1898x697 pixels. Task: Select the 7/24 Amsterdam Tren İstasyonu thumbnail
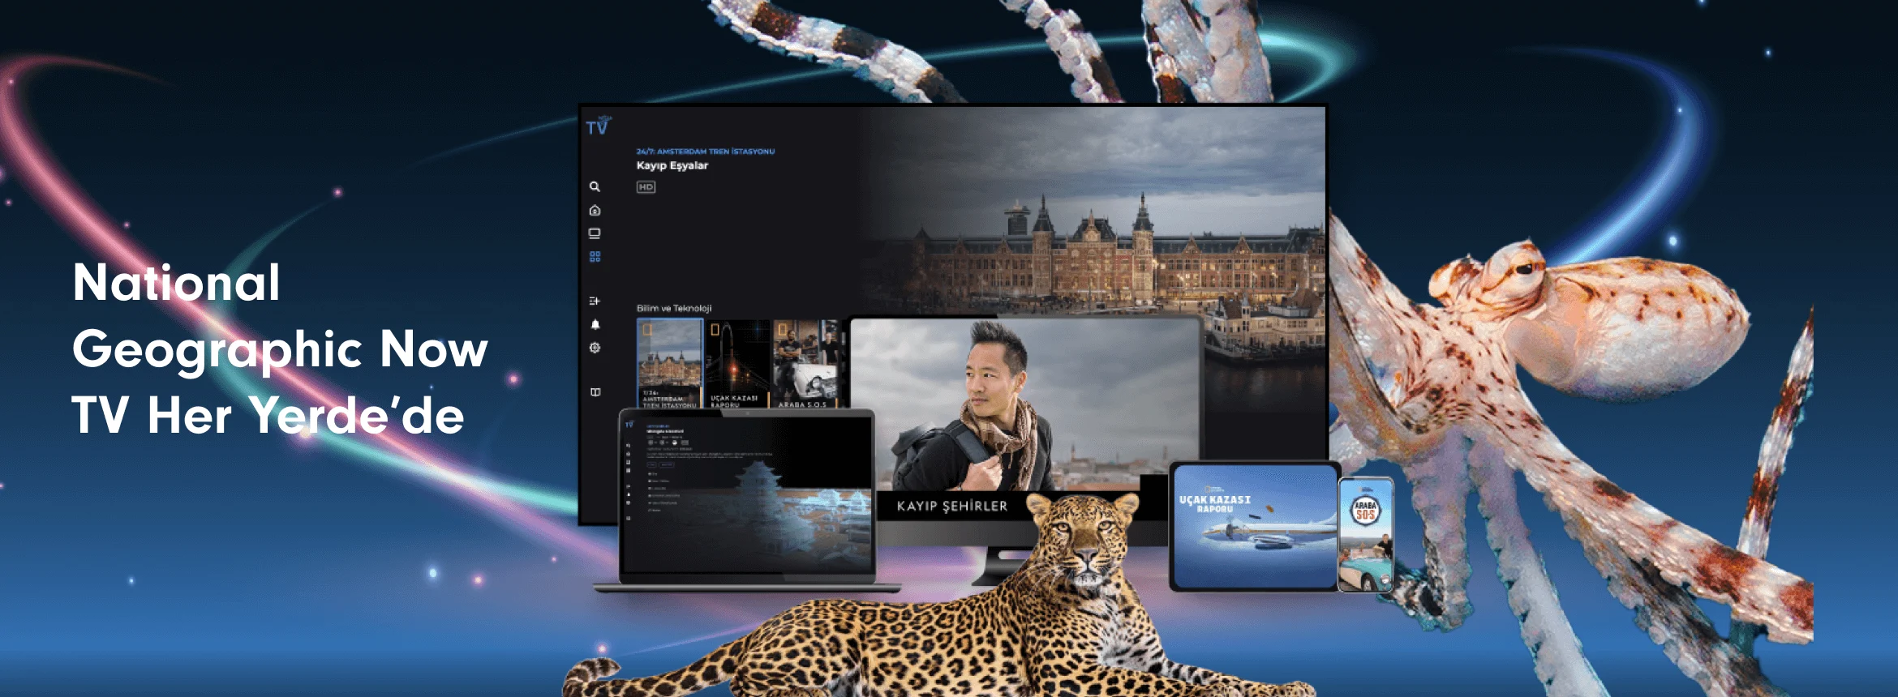click(x=670, y=364)
